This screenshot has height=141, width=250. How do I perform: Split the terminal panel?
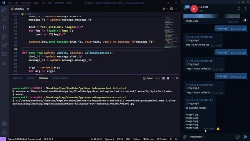point(163,78)
